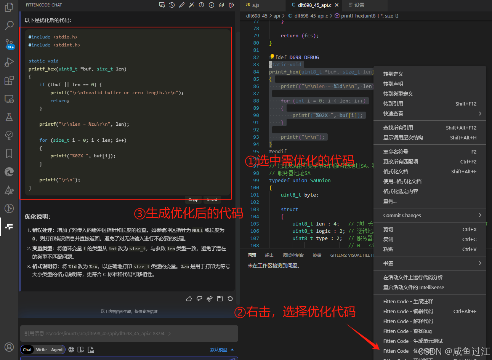Open Fitten Code info icon

212,5
